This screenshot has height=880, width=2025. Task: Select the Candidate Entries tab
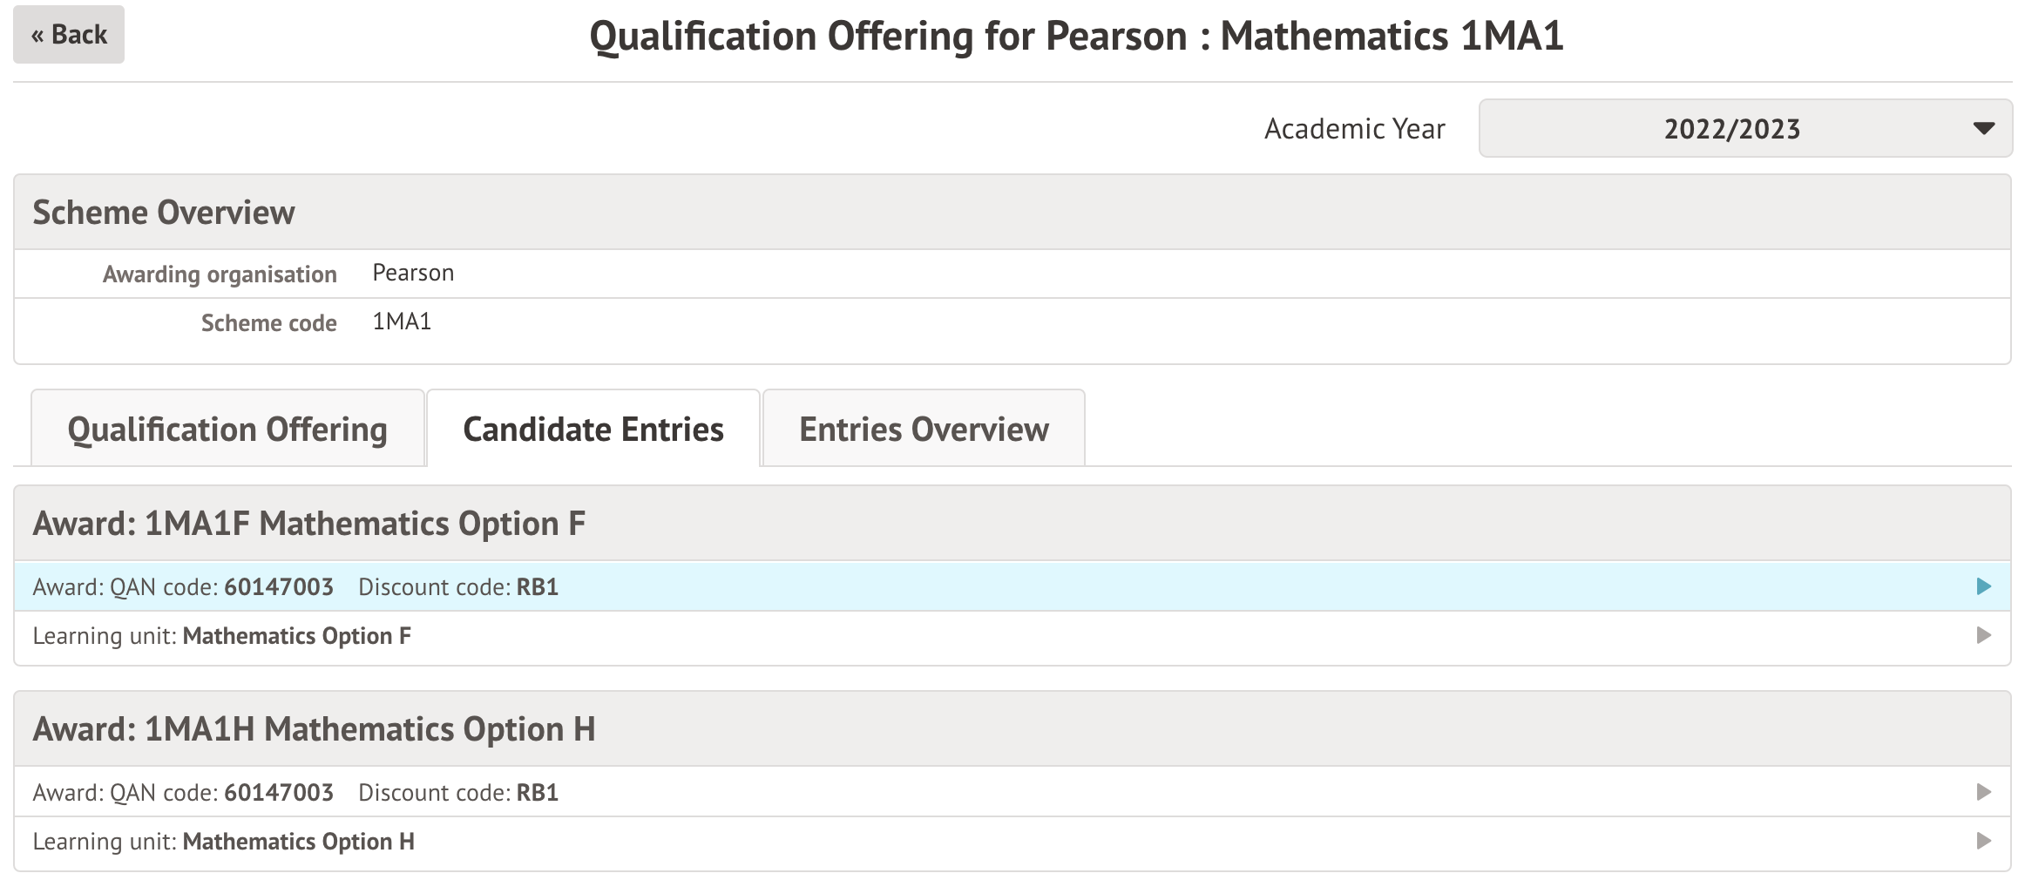click(x=593, y=430)
